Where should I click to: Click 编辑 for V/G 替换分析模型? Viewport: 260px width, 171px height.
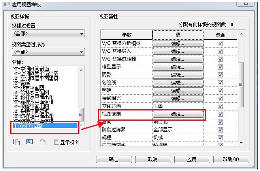(178, 44)
